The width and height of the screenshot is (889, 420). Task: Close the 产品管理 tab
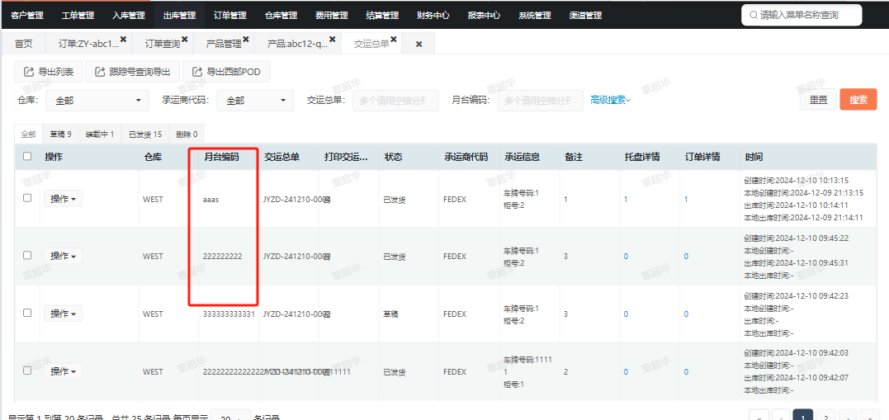[246, 39]
